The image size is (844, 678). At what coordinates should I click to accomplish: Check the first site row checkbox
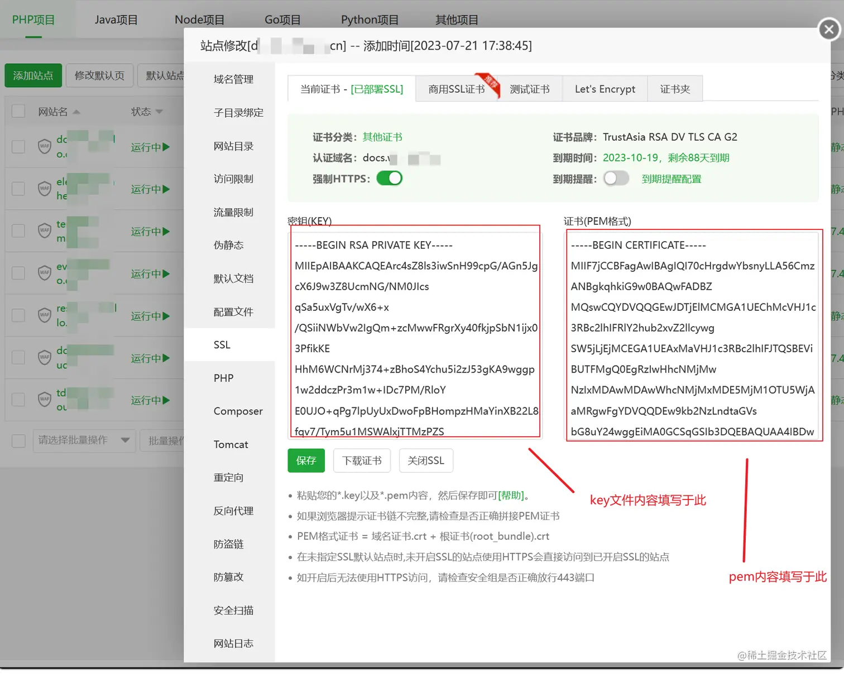click(x=18, y=147)
